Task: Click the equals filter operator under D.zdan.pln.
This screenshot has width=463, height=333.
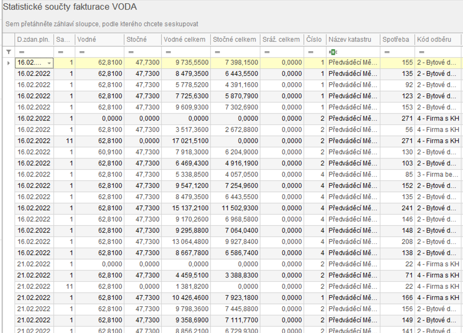Action: point(21,52)
